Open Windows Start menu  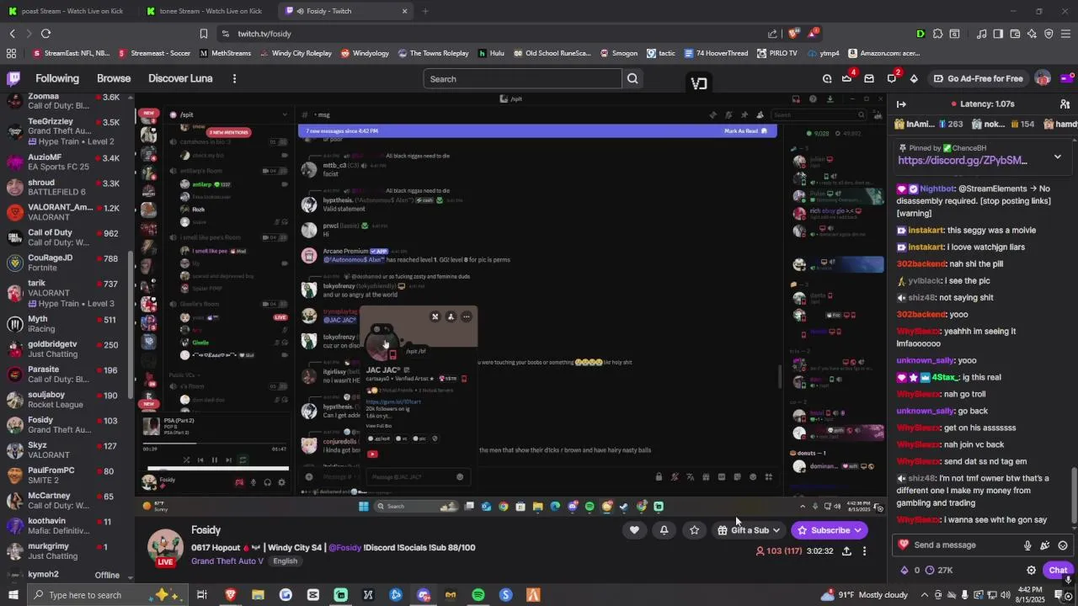tap(13, 595)
